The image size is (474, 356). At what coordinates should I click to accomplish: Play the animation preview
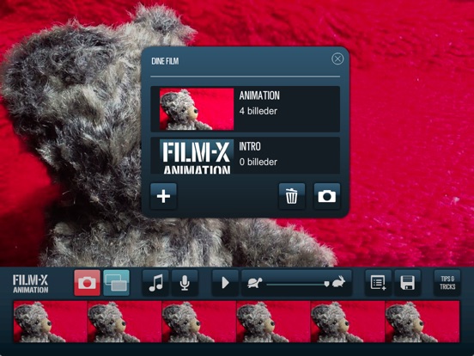(225, 283)
